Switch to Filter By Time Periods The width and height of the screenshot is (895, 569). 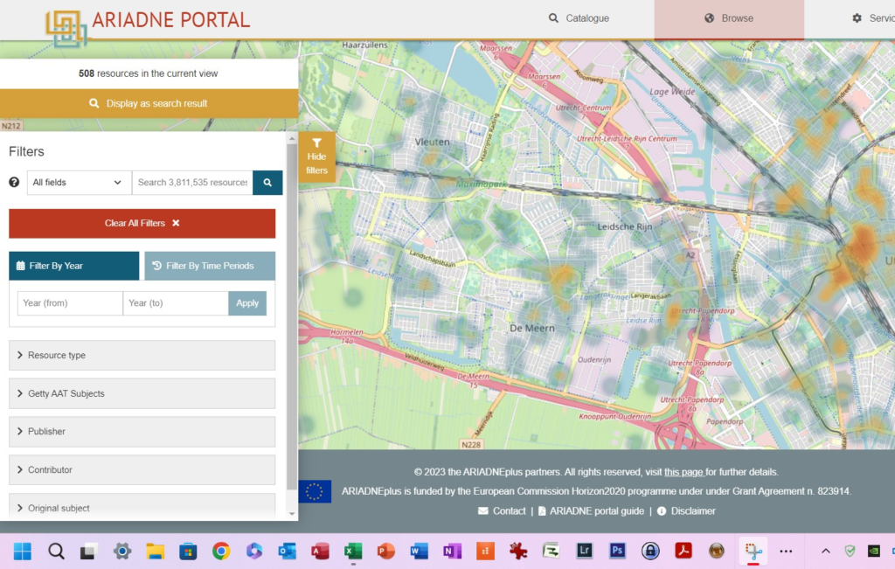210,266
